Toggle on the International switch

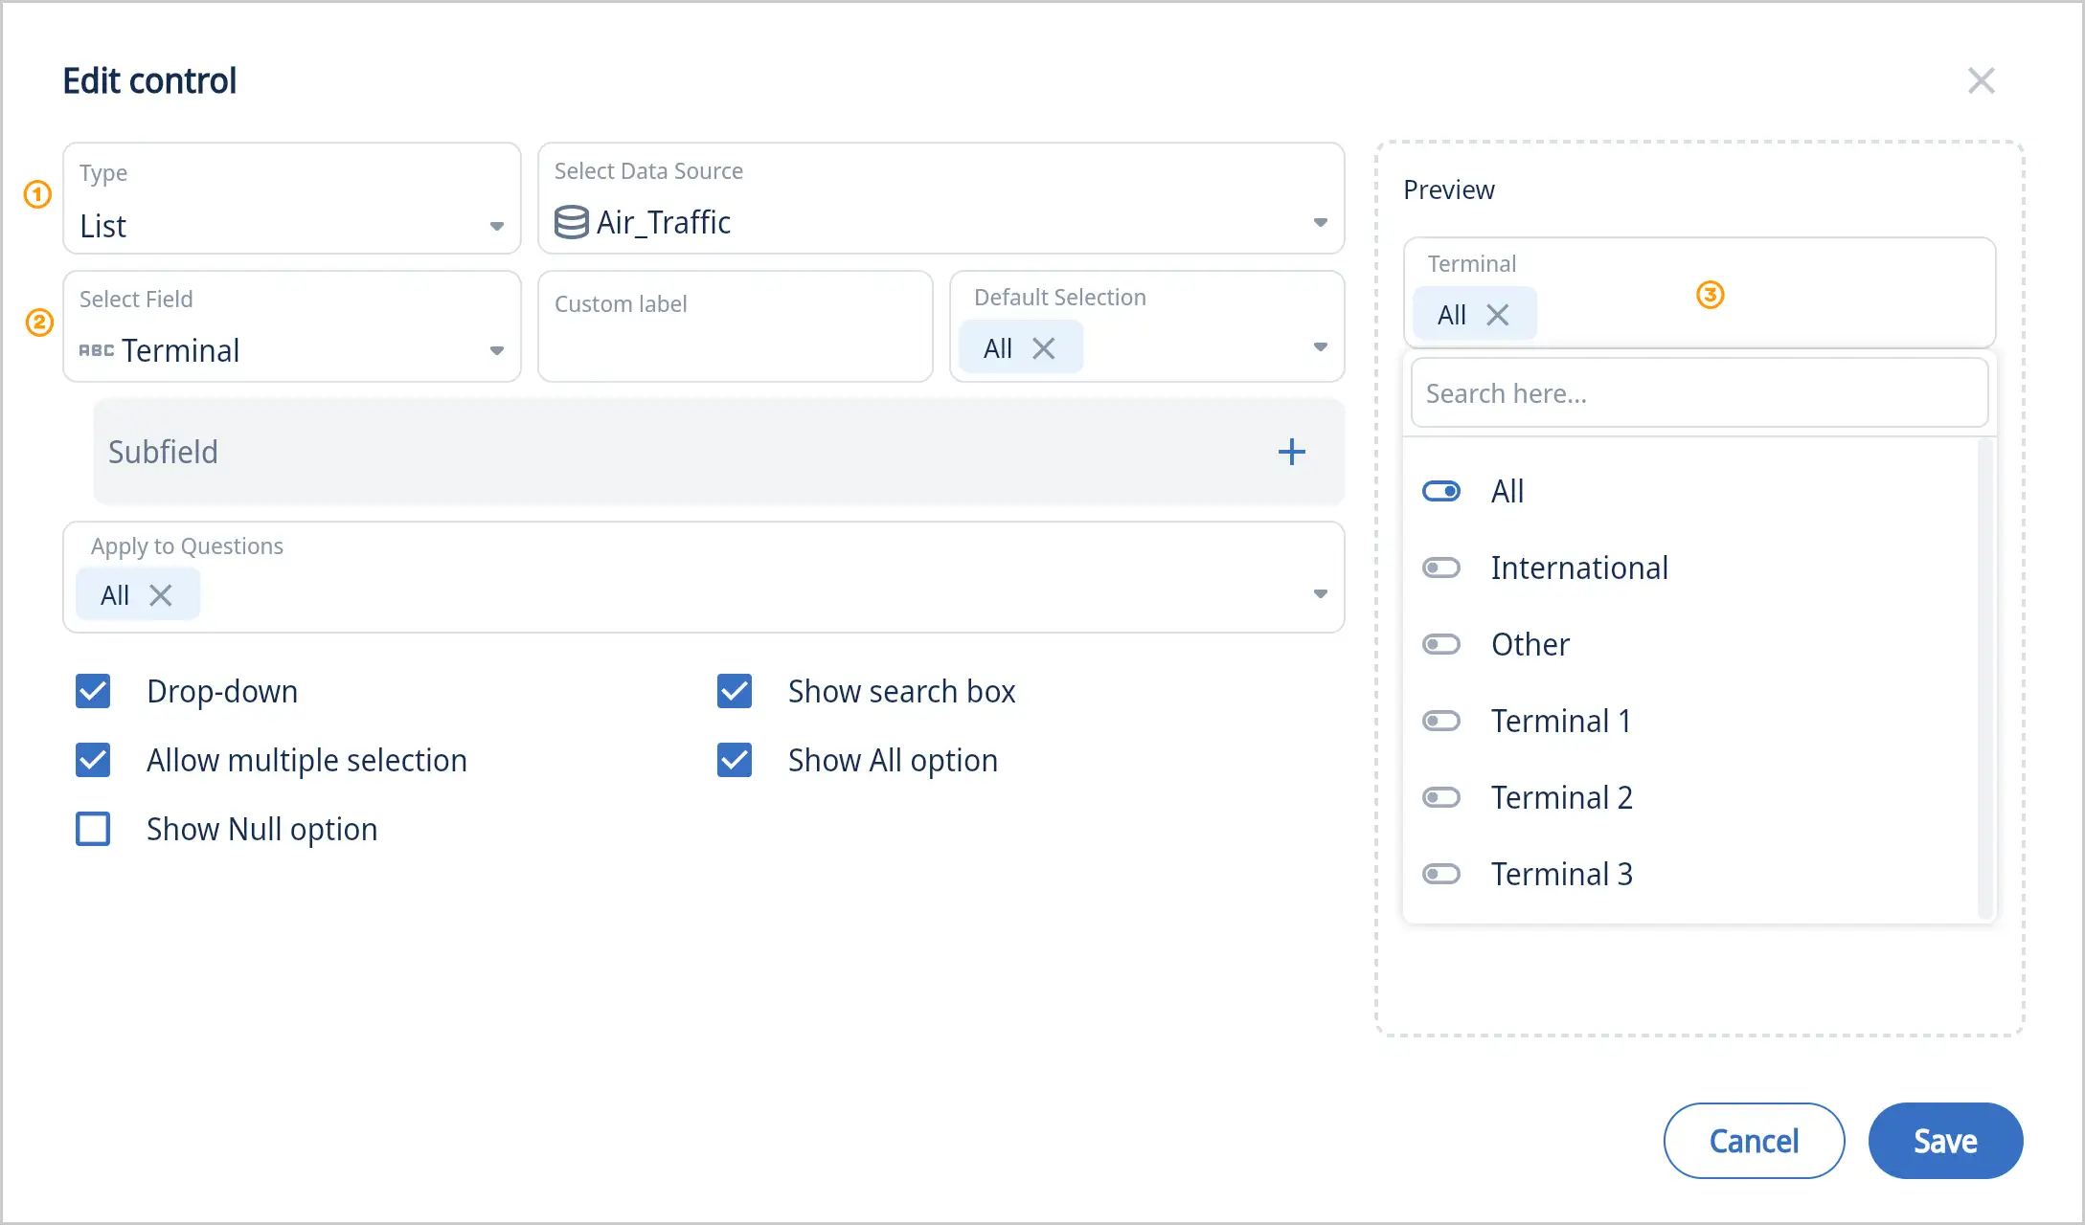[1441, 568]
